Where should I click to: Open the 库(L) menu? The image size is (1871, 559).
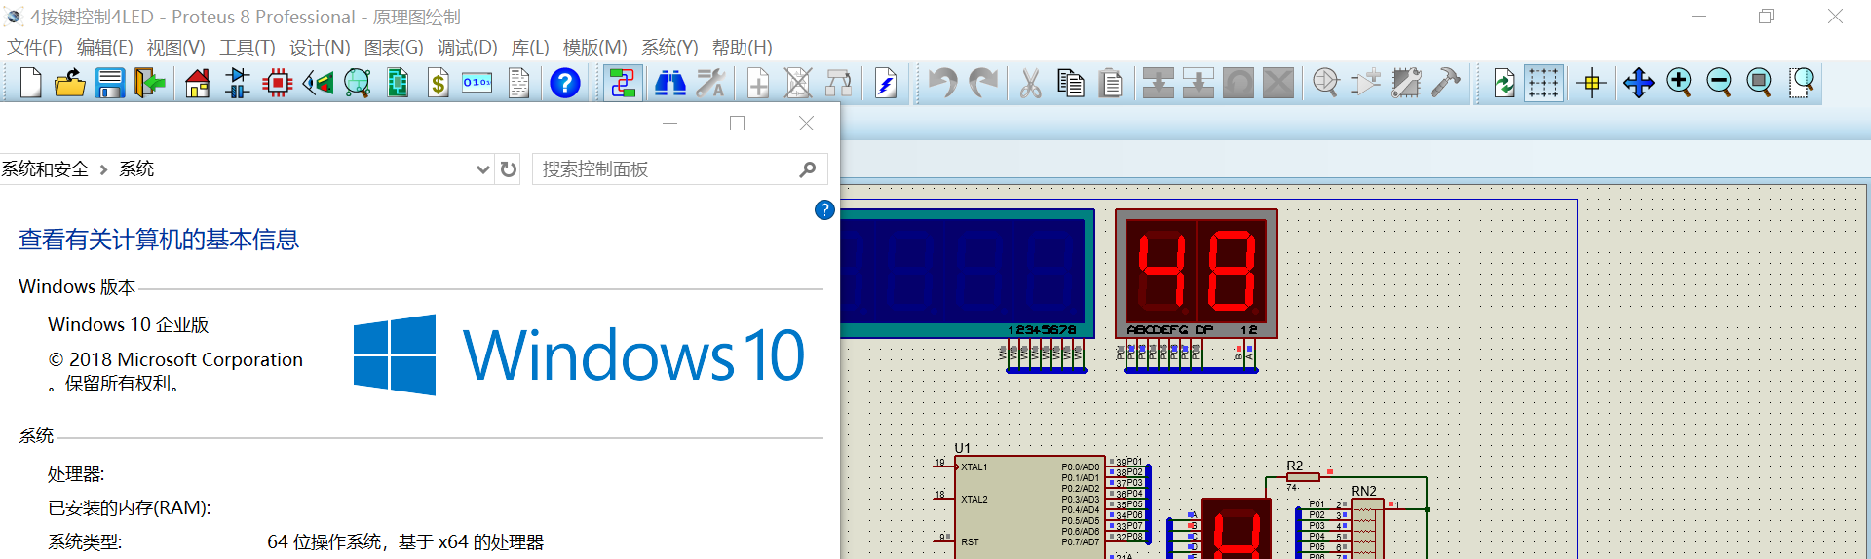tap(530, 47)
